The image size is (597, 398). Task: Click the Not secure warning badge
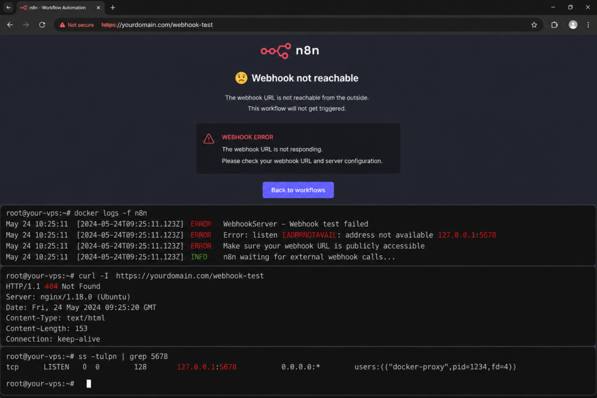76,24
